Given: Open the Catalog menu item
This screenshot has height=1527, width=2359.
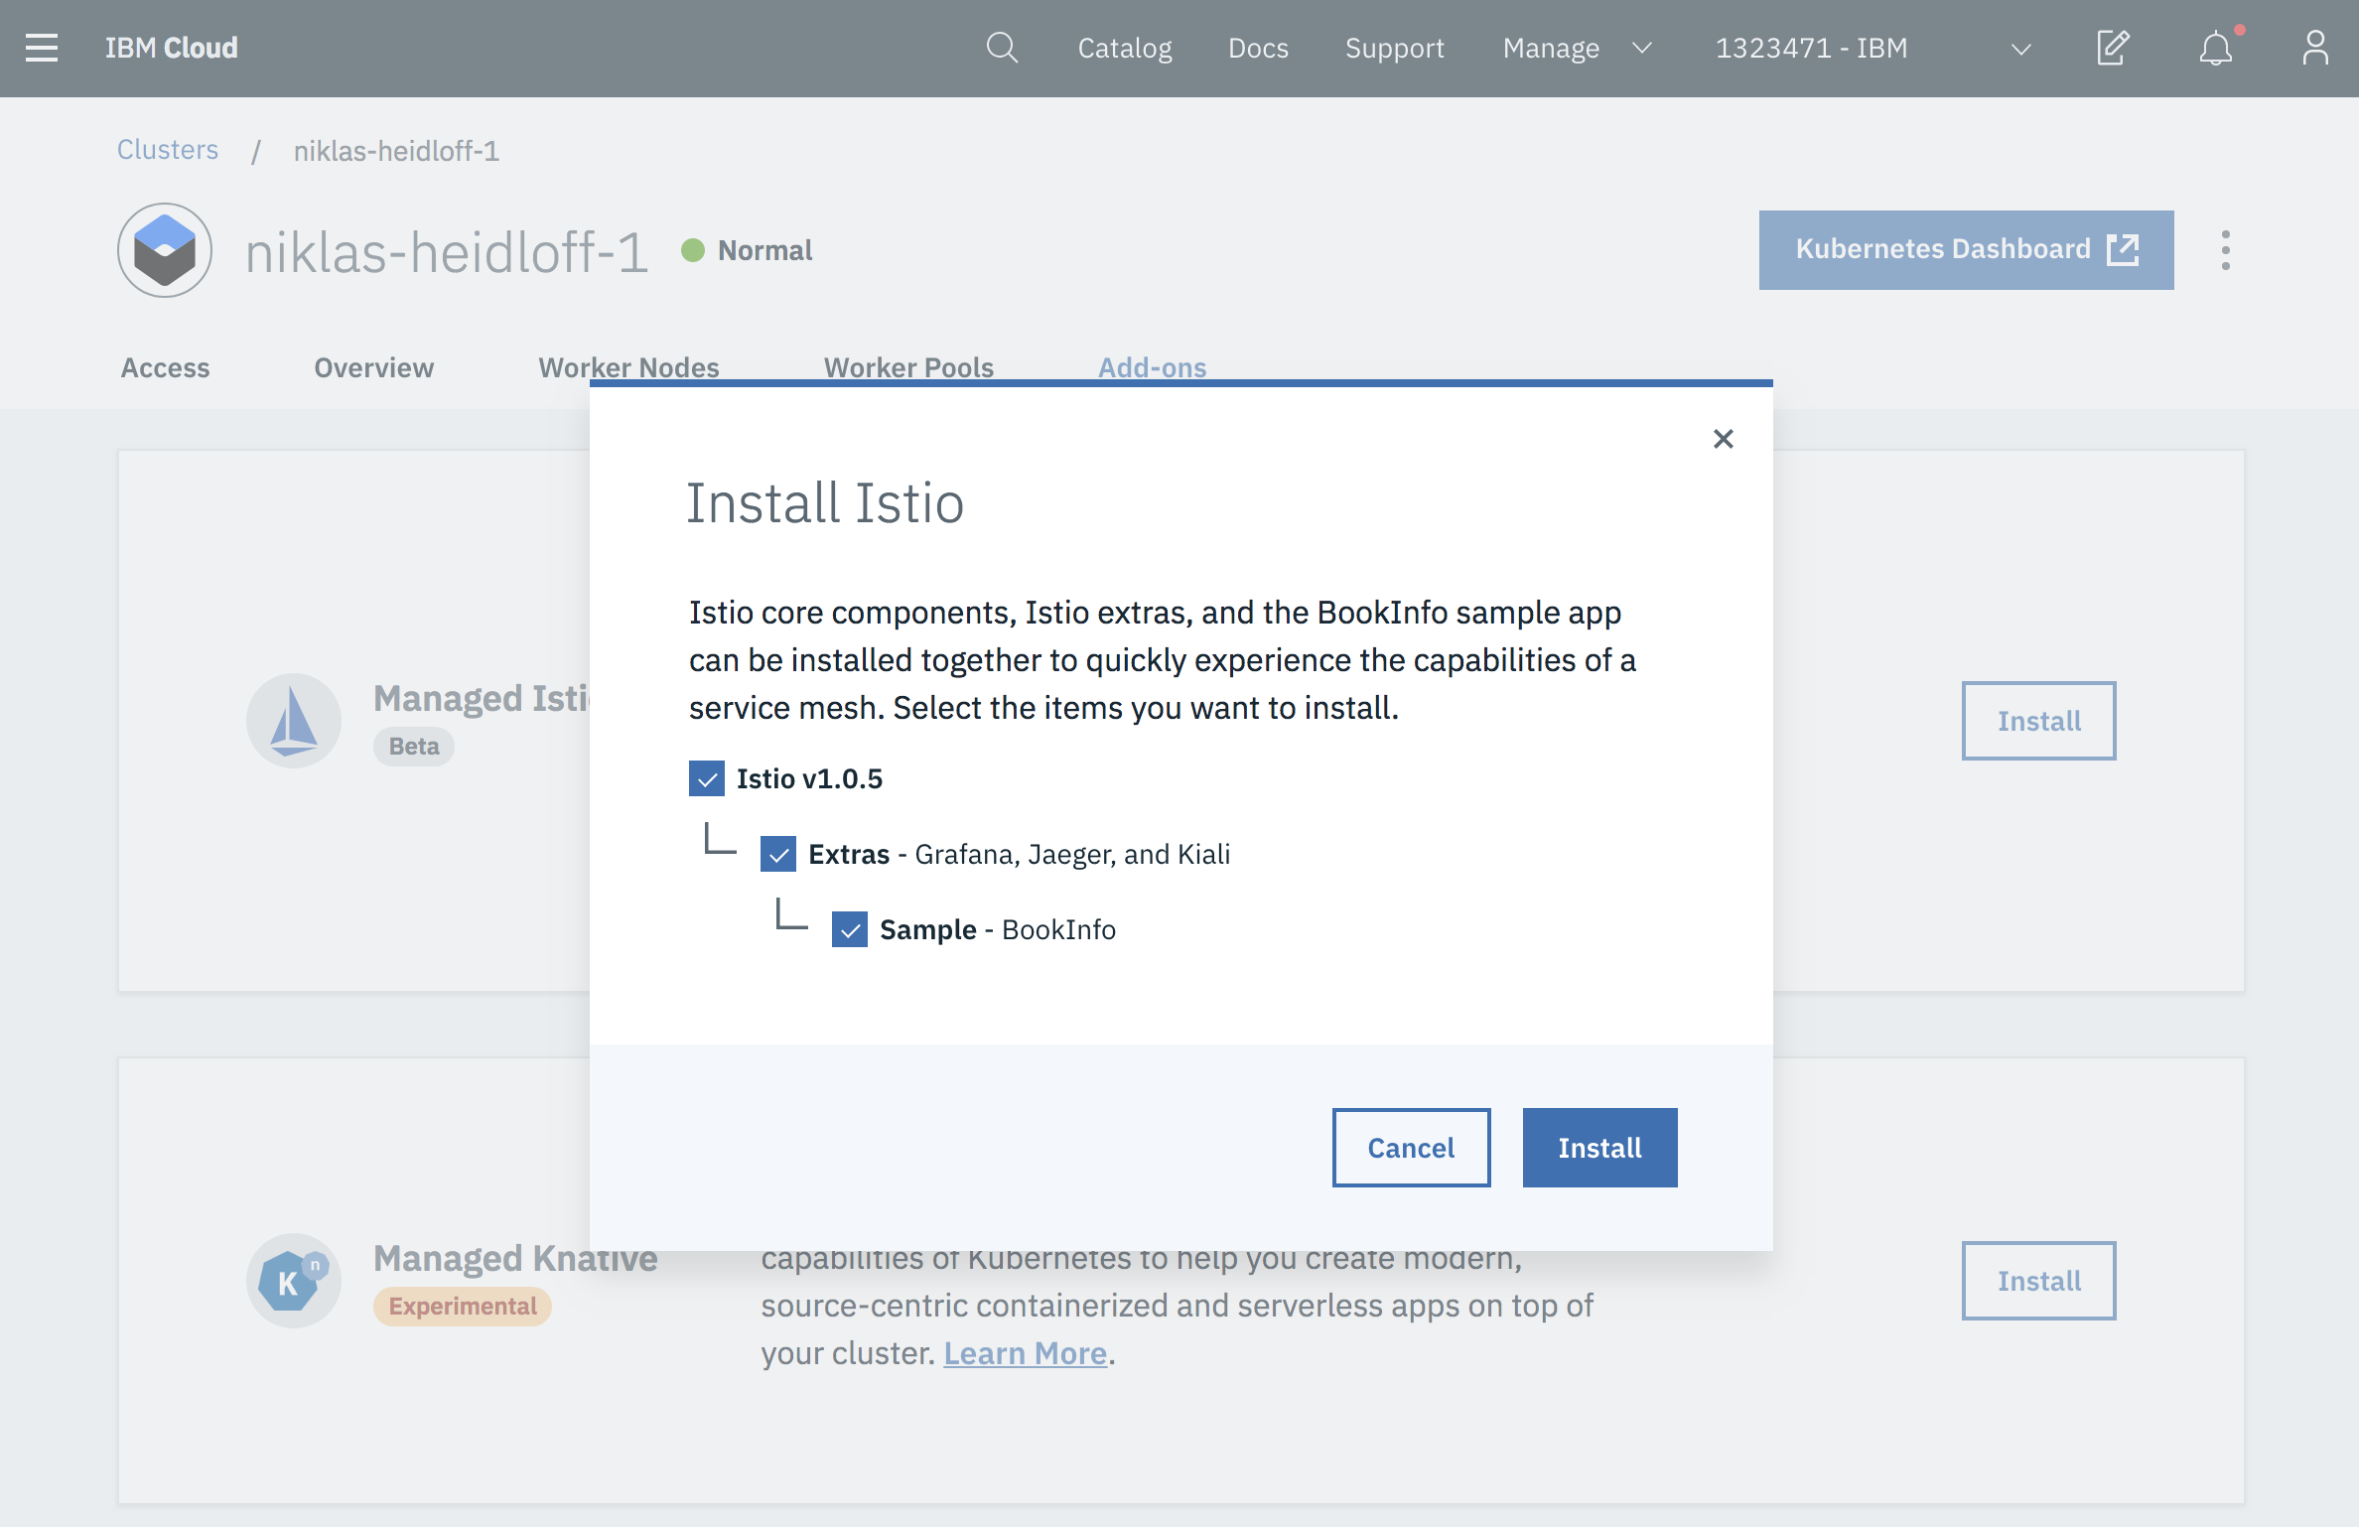Looking at the screenshot, I should tap(1125, 48).
